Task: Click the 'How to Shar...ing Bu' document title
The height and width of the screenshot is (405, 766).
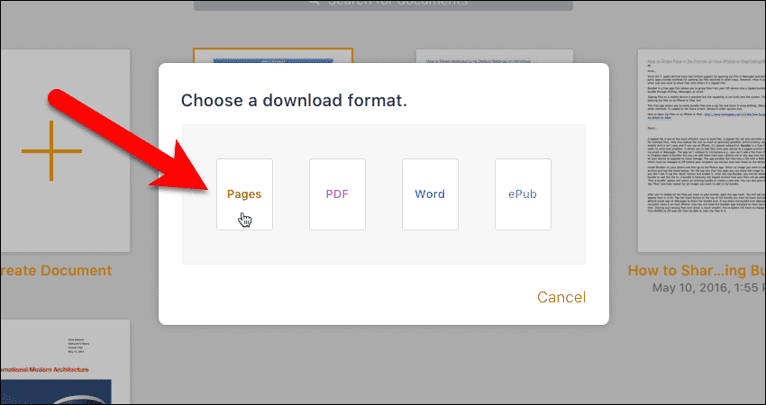Action: coord(695,270)
